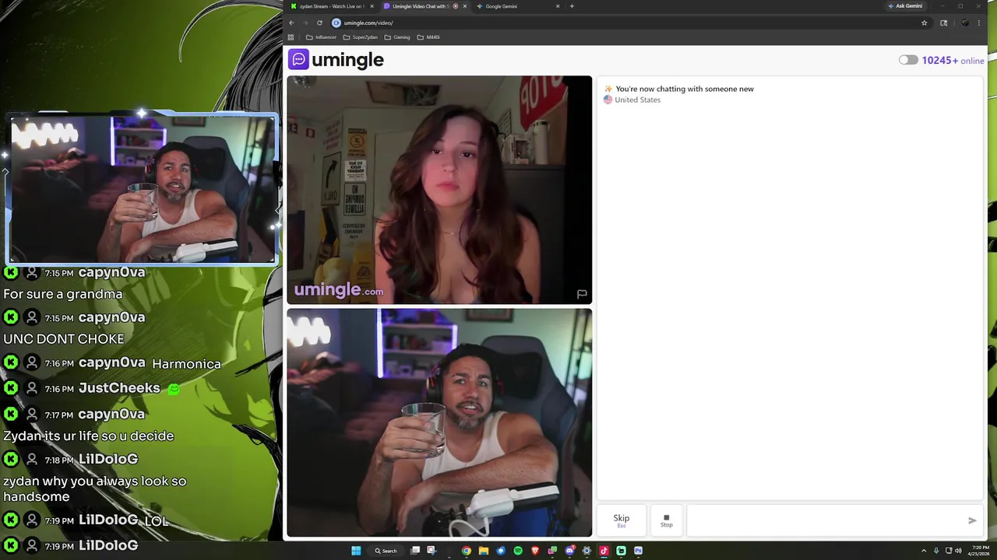The height and width of the screenshot is (560, 997).
Task: Click the Ask Gemini button
Action: tap(905, 6)
